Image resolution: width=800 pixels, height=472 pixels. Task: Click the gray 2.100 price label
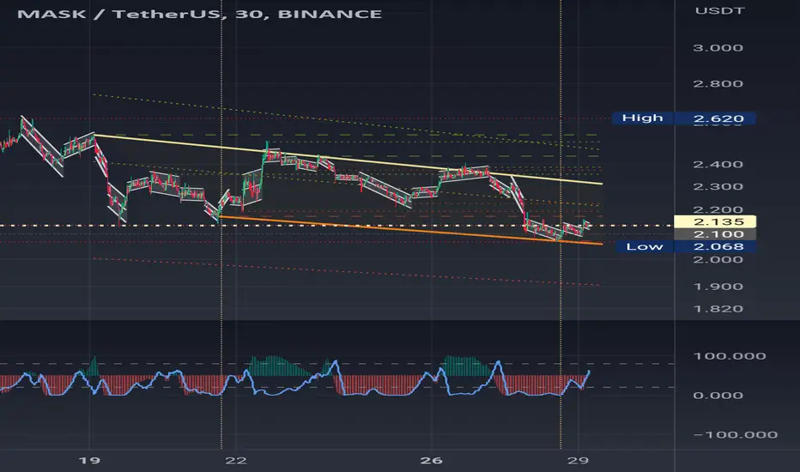click(x=715, y=234)
